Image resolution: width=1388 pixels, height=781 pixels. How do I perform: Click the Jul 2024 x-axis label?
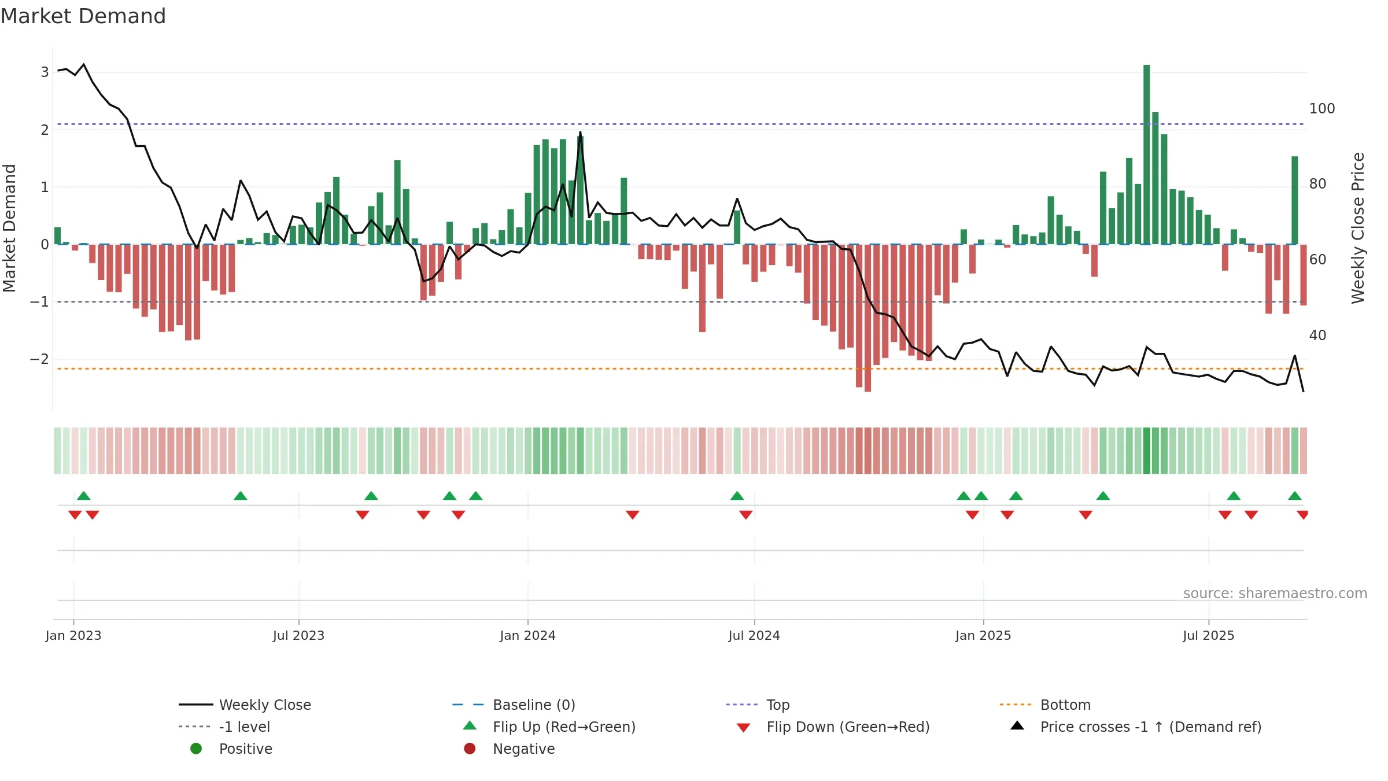754,636
